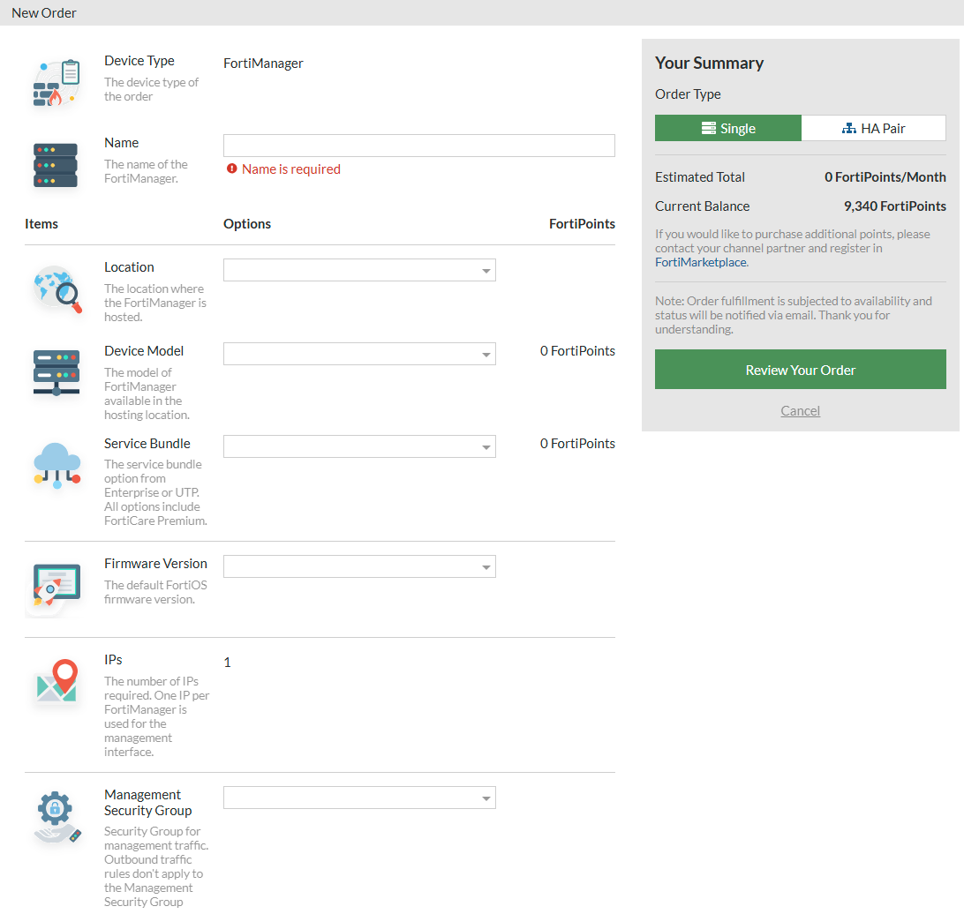Click the 'Order Type' label
Viewport: 964px width, 914px height.
click(688, 94)
